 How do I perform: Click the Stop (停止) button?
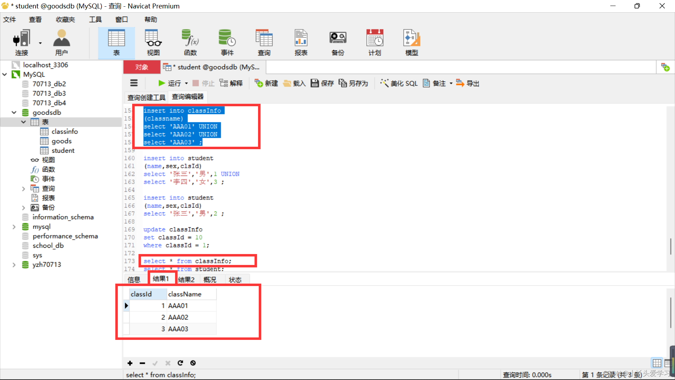pos(203,83)
